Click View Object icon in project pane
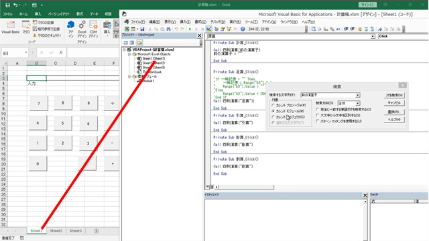The width and height of the screenshot is (429, 241). point(132,43)
